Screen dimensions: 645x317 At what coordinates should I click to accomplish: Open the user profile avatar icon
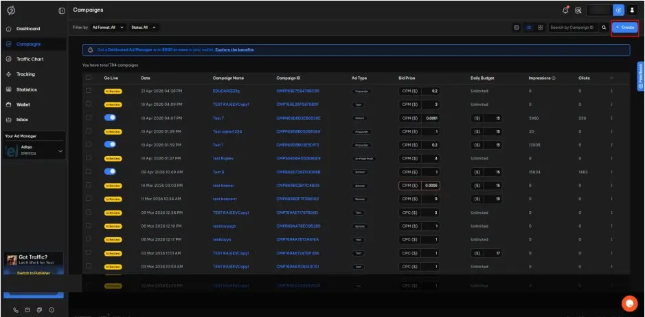click(632, 10)
